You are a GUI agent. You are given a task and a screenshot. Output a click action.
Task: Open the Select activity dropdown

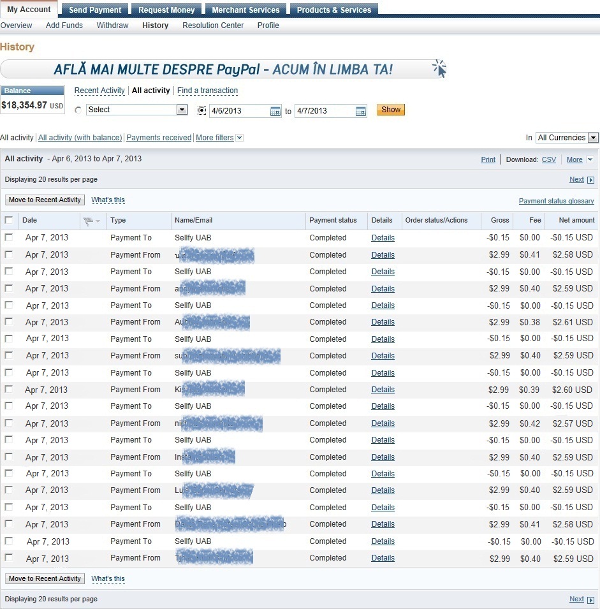click(x=137, y=110)
